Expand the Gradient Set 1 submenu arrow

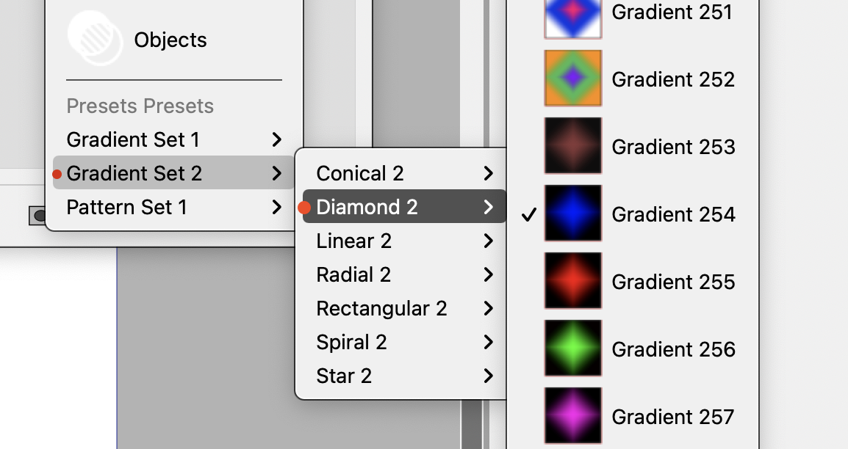coord(276,139)
